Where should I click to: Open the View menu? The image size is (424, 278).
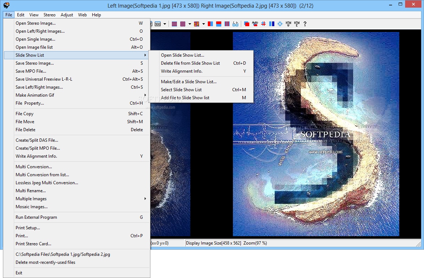[x=34, y=15]
